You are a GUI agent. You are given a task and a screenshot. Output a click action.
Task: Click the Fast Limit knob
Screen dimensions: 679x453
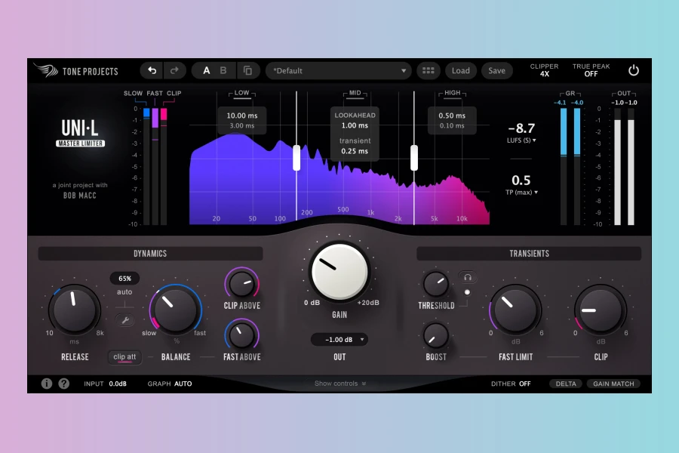click(x=515, y=310)
